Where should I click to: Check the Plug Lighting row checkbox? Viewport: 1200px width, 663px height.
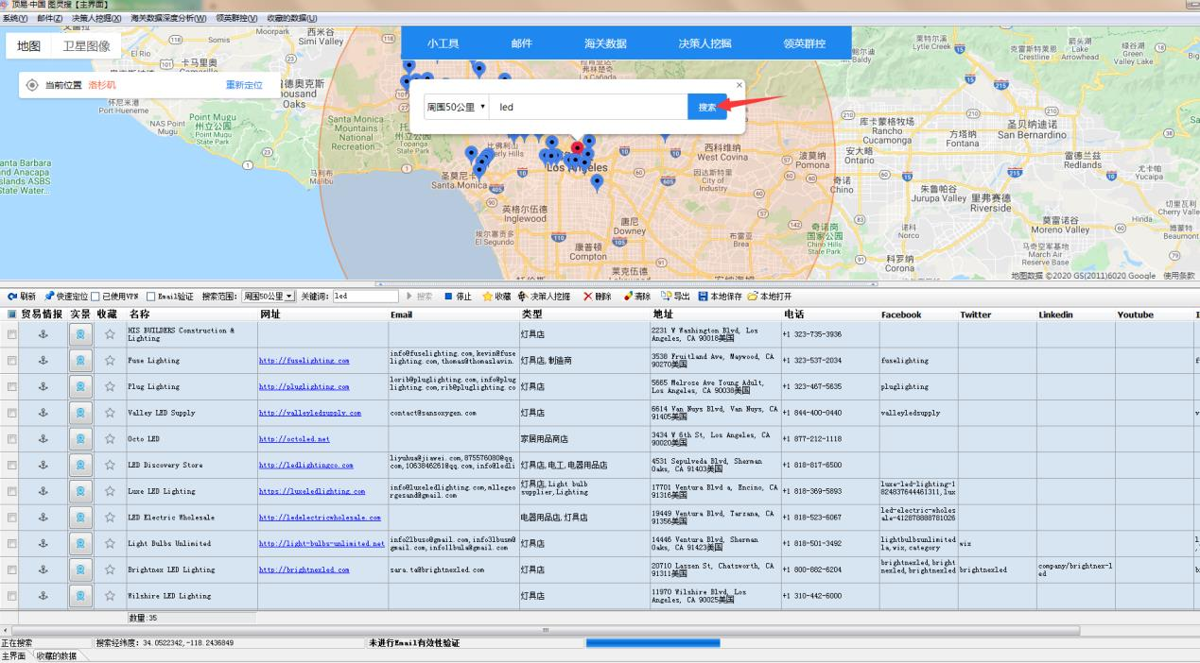11,386
